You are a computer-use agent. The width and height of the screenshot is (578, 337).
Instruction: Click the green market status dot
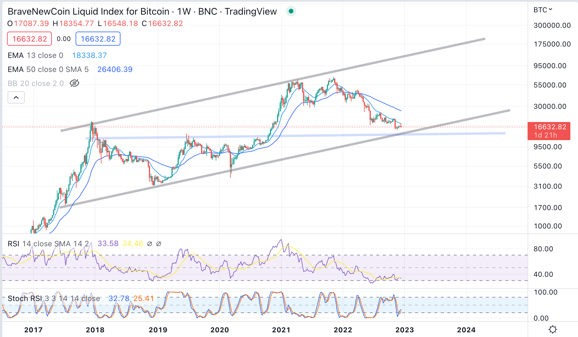[291, 11]
